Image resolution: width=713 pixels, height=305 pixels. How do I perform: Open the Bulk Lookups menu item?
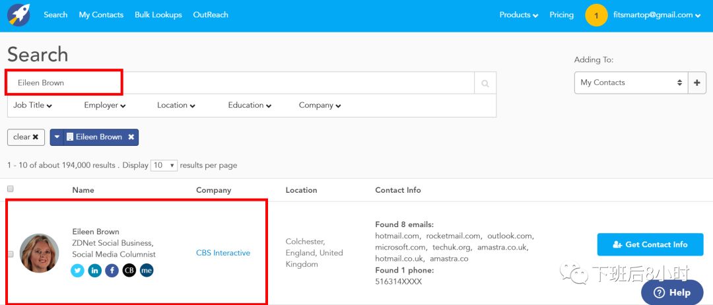click(158, 15)
